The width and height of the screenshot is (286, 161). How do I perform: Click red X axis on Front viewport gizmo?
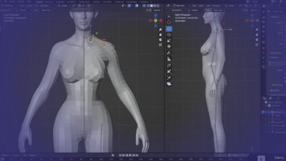point(161,21)
